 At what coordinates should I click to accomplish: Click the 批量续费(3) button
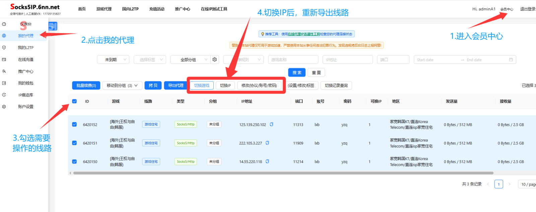click(86, 86)
